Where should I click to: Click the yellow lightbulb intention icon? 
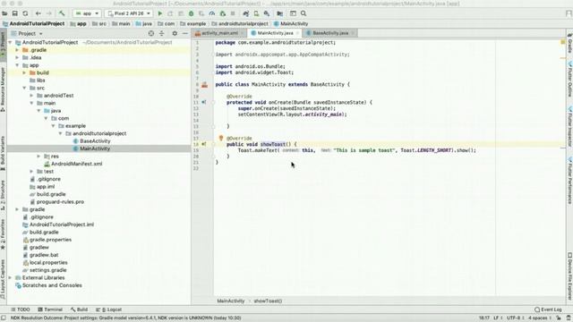point(221,138)
